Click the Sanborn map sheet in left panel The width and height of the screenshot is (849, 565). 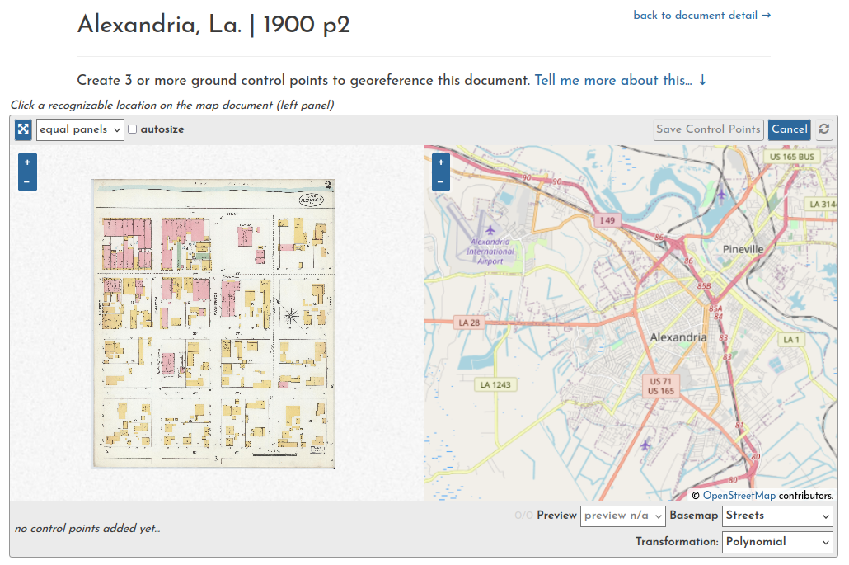(x=213, y=322)
